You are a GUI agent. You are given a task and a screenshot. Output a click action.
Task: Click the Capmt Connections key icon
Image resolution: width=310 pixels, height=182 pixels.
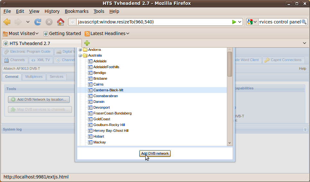[x=267, y=60]
